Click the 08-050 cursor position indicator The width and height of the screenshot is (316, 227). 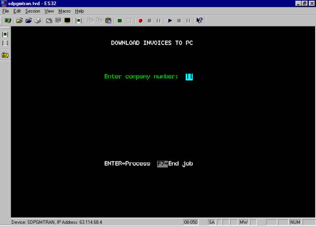click(190, 222)
